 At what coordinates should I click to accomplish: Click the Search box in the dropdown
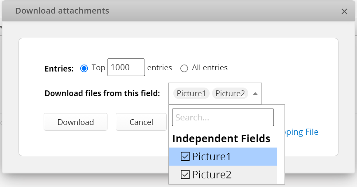[223, 117]
